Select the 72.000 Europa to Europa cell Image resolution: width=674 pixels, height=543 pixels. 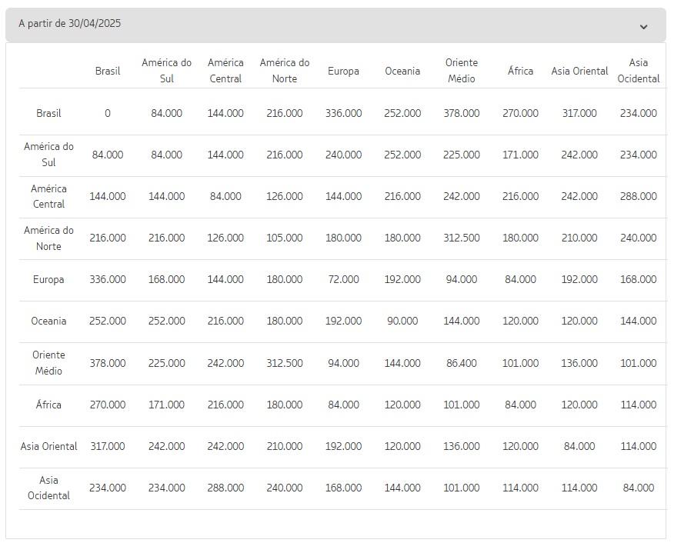click(343, 279)
